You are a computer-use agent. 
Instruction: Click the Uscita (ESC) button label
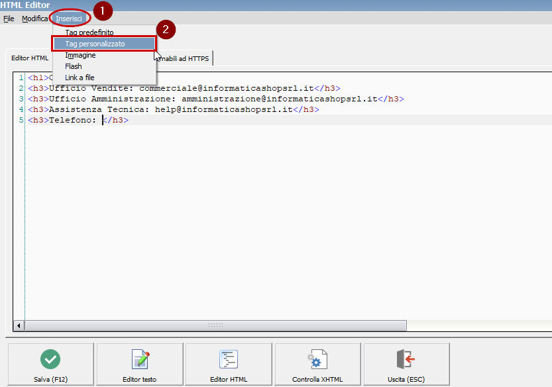[x=406, y=379]
